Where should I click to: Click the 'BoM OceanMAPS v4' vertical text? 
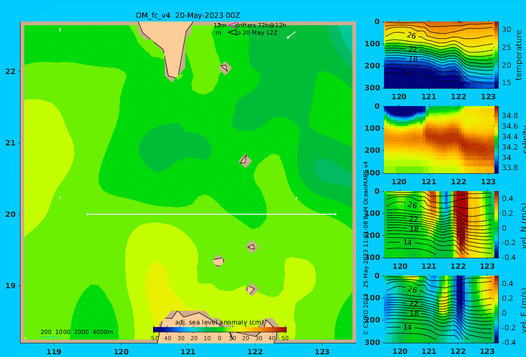(366, 190)
